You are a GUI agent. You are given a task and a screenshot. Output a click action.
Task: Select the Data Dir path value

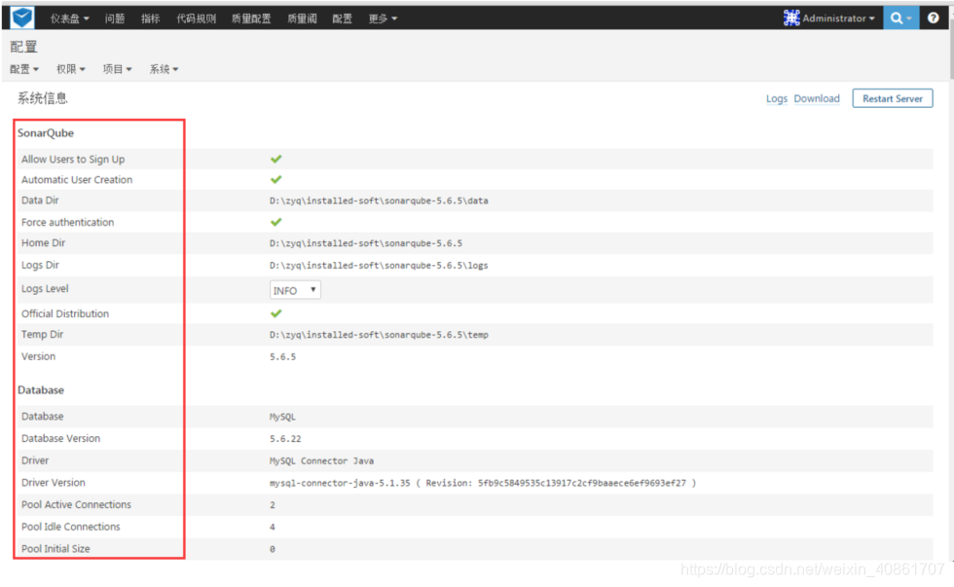pos(379,201)
